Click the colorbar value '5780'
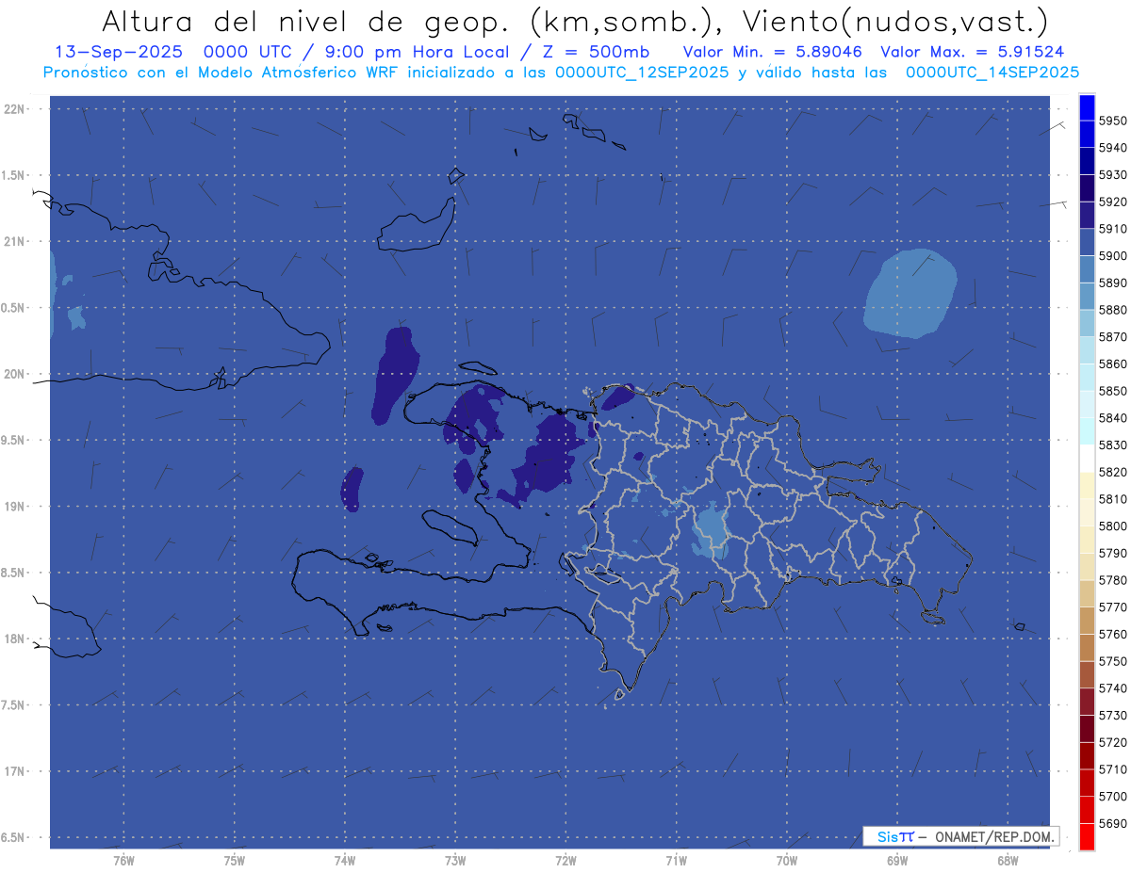Screen dimensions: 1131x873 pyautogui.click(x=1112, y=580)
